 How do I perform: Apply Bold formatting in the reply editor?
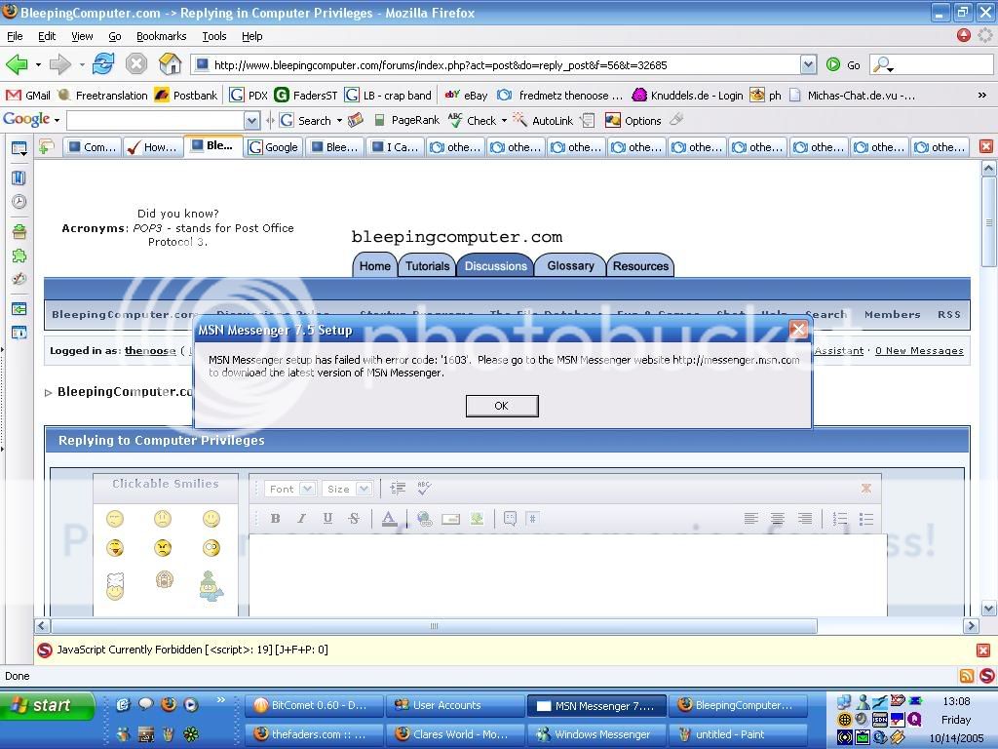[275, 519]
